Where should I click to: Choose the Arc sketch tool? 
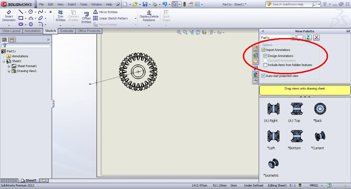click(x=31, y=18)
